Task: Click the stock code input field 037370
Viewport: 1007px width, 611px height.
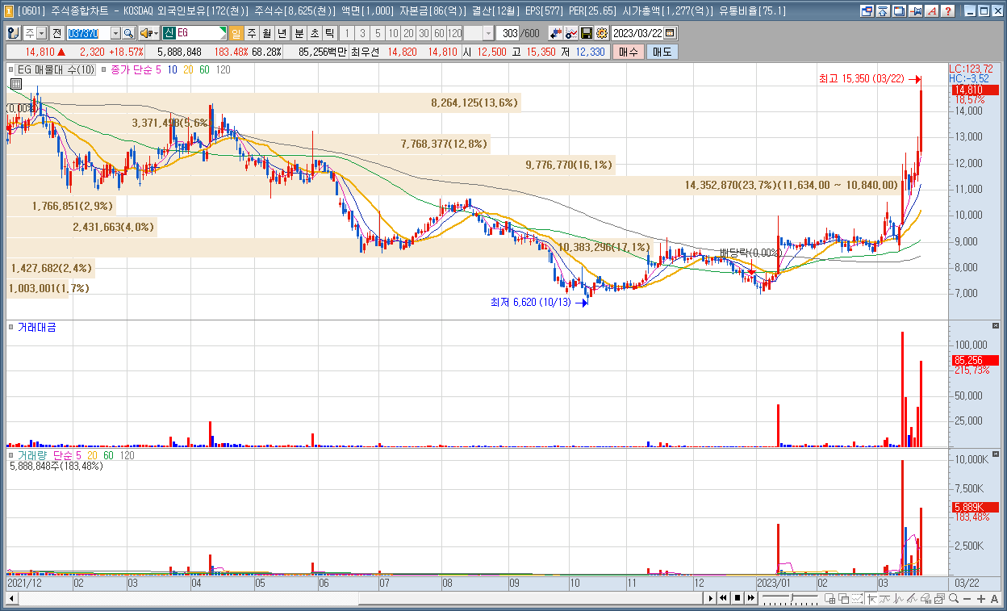Action: tap(89, 33)
